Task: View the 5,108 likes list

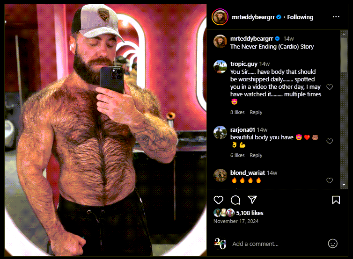Action: 250,213
